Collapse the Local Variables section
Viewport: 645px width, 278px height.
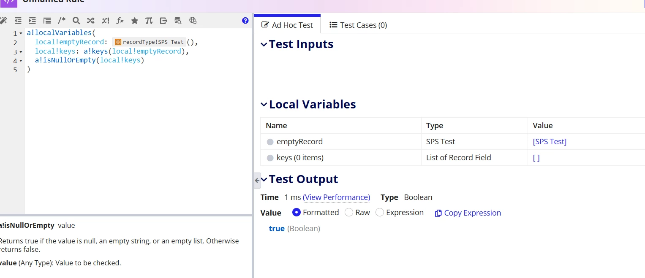click(x=264, y=105)
